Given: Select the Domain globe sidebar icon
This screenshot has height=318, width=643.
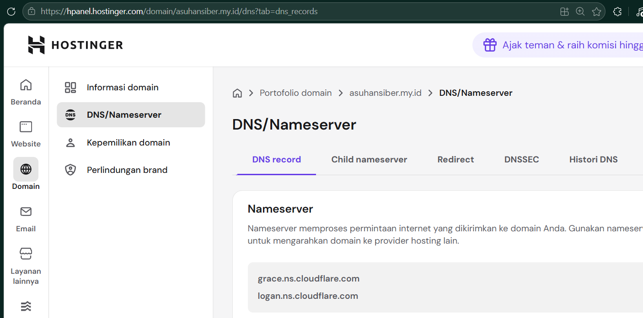Looking at the screenshot, I should pos(26,169).
